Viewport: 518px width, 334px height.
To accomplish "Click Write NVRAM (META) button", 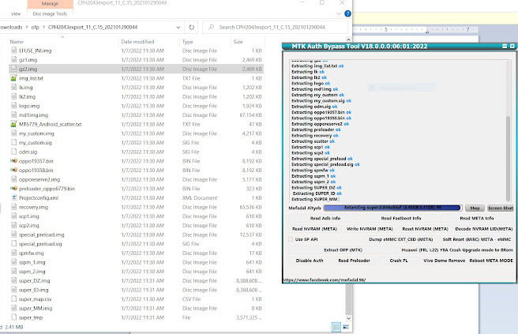I will [370, 229].
